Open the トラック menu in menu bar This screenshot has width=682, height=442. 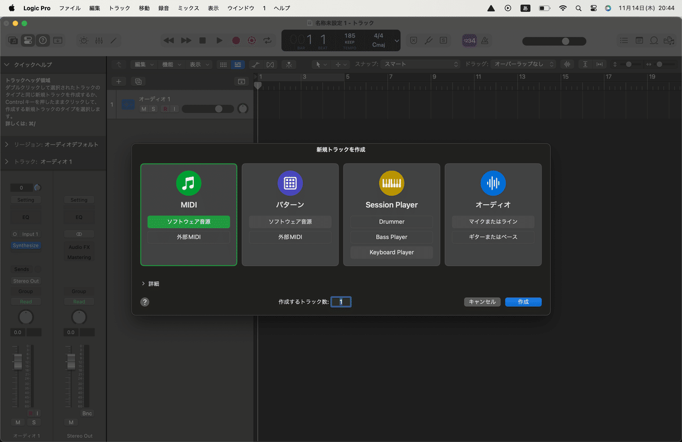(x=119, y=8)
